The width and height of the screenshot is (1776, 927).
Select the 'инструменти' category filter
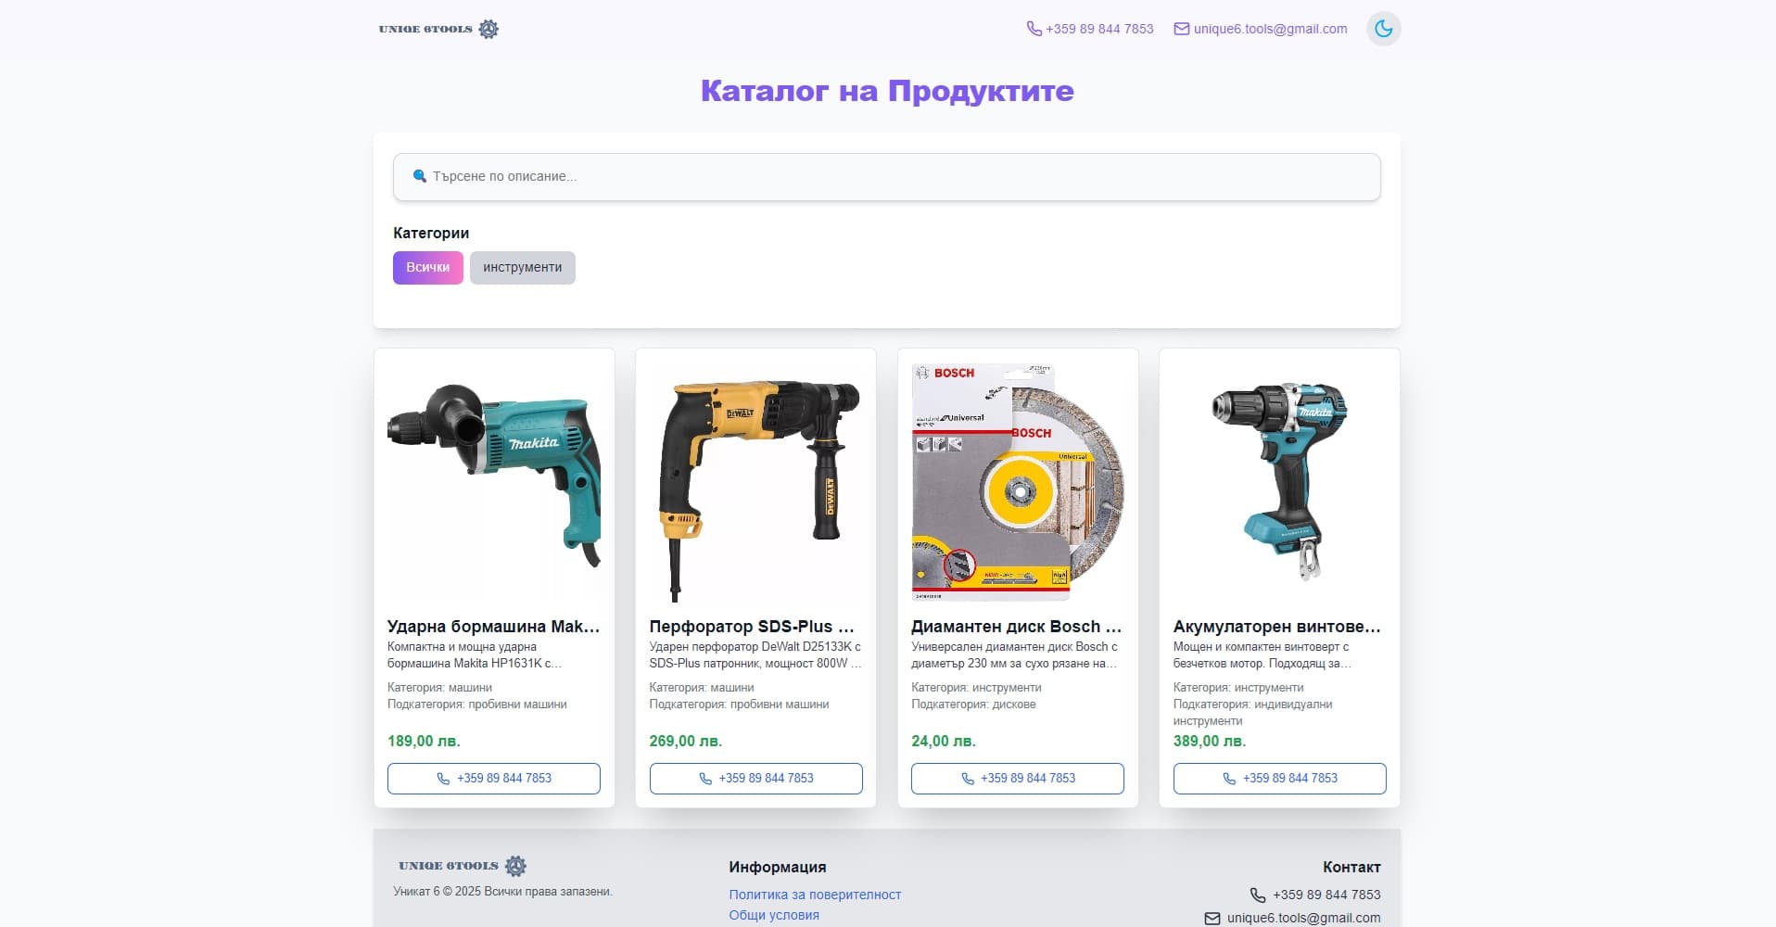(x=522, y=267)
